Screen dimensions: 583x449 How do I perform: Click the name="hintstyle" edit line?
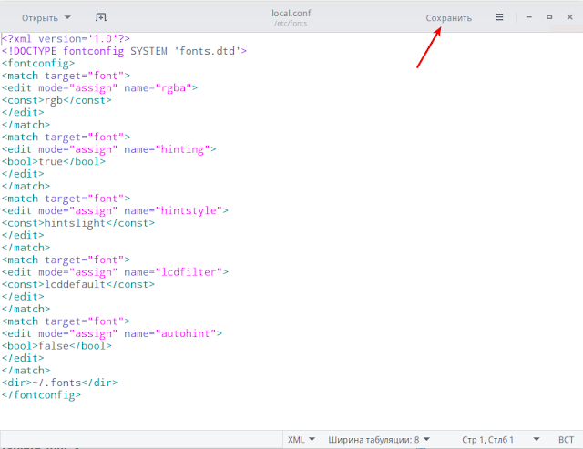115,210
